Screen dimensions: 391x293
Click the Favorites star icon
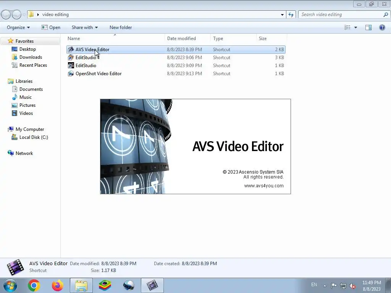[x=10, y=41]
